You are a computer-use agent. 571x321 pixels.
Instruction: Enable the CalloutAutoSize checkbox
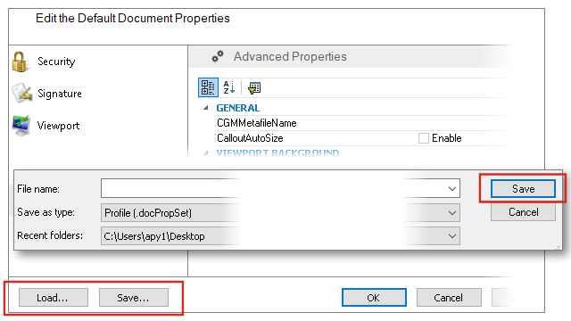coord(423,138)
